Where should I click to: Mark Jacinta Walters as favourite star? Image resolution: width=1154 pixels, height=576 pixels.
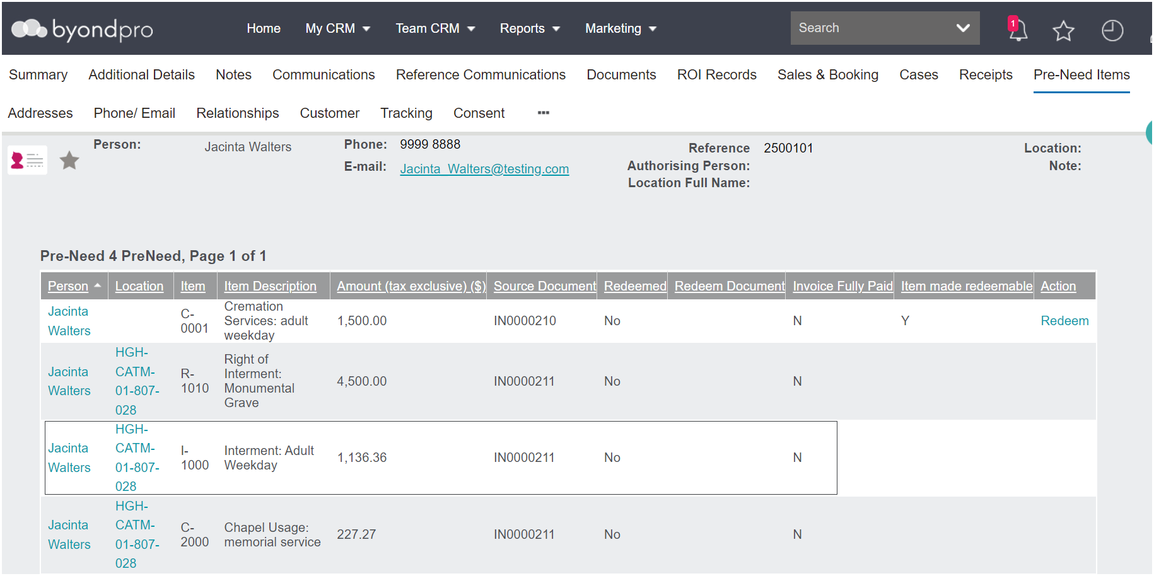[x=69, y=160]
